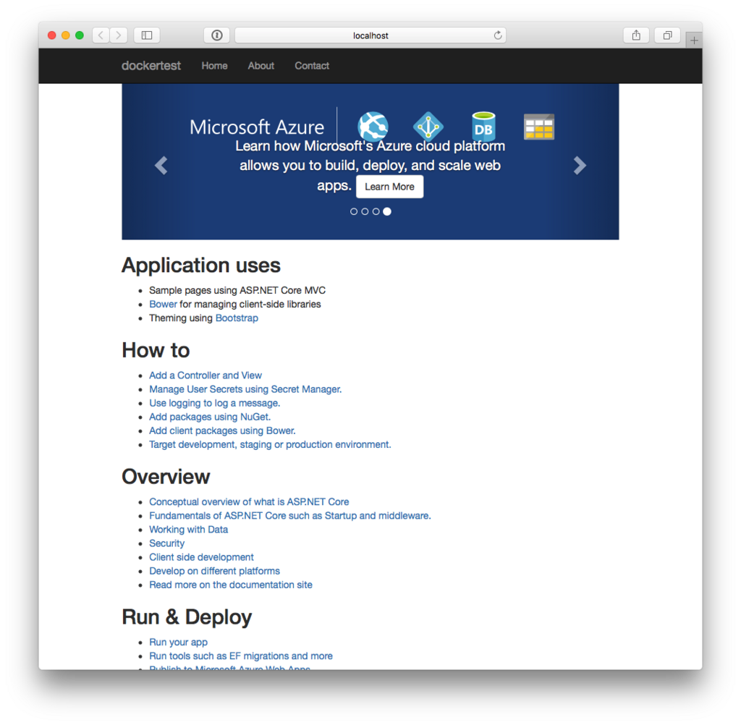Click 'Sample pages using ASP.NET Core MVC' text
This screenshot has height=725, width=741.
point(237,290)
